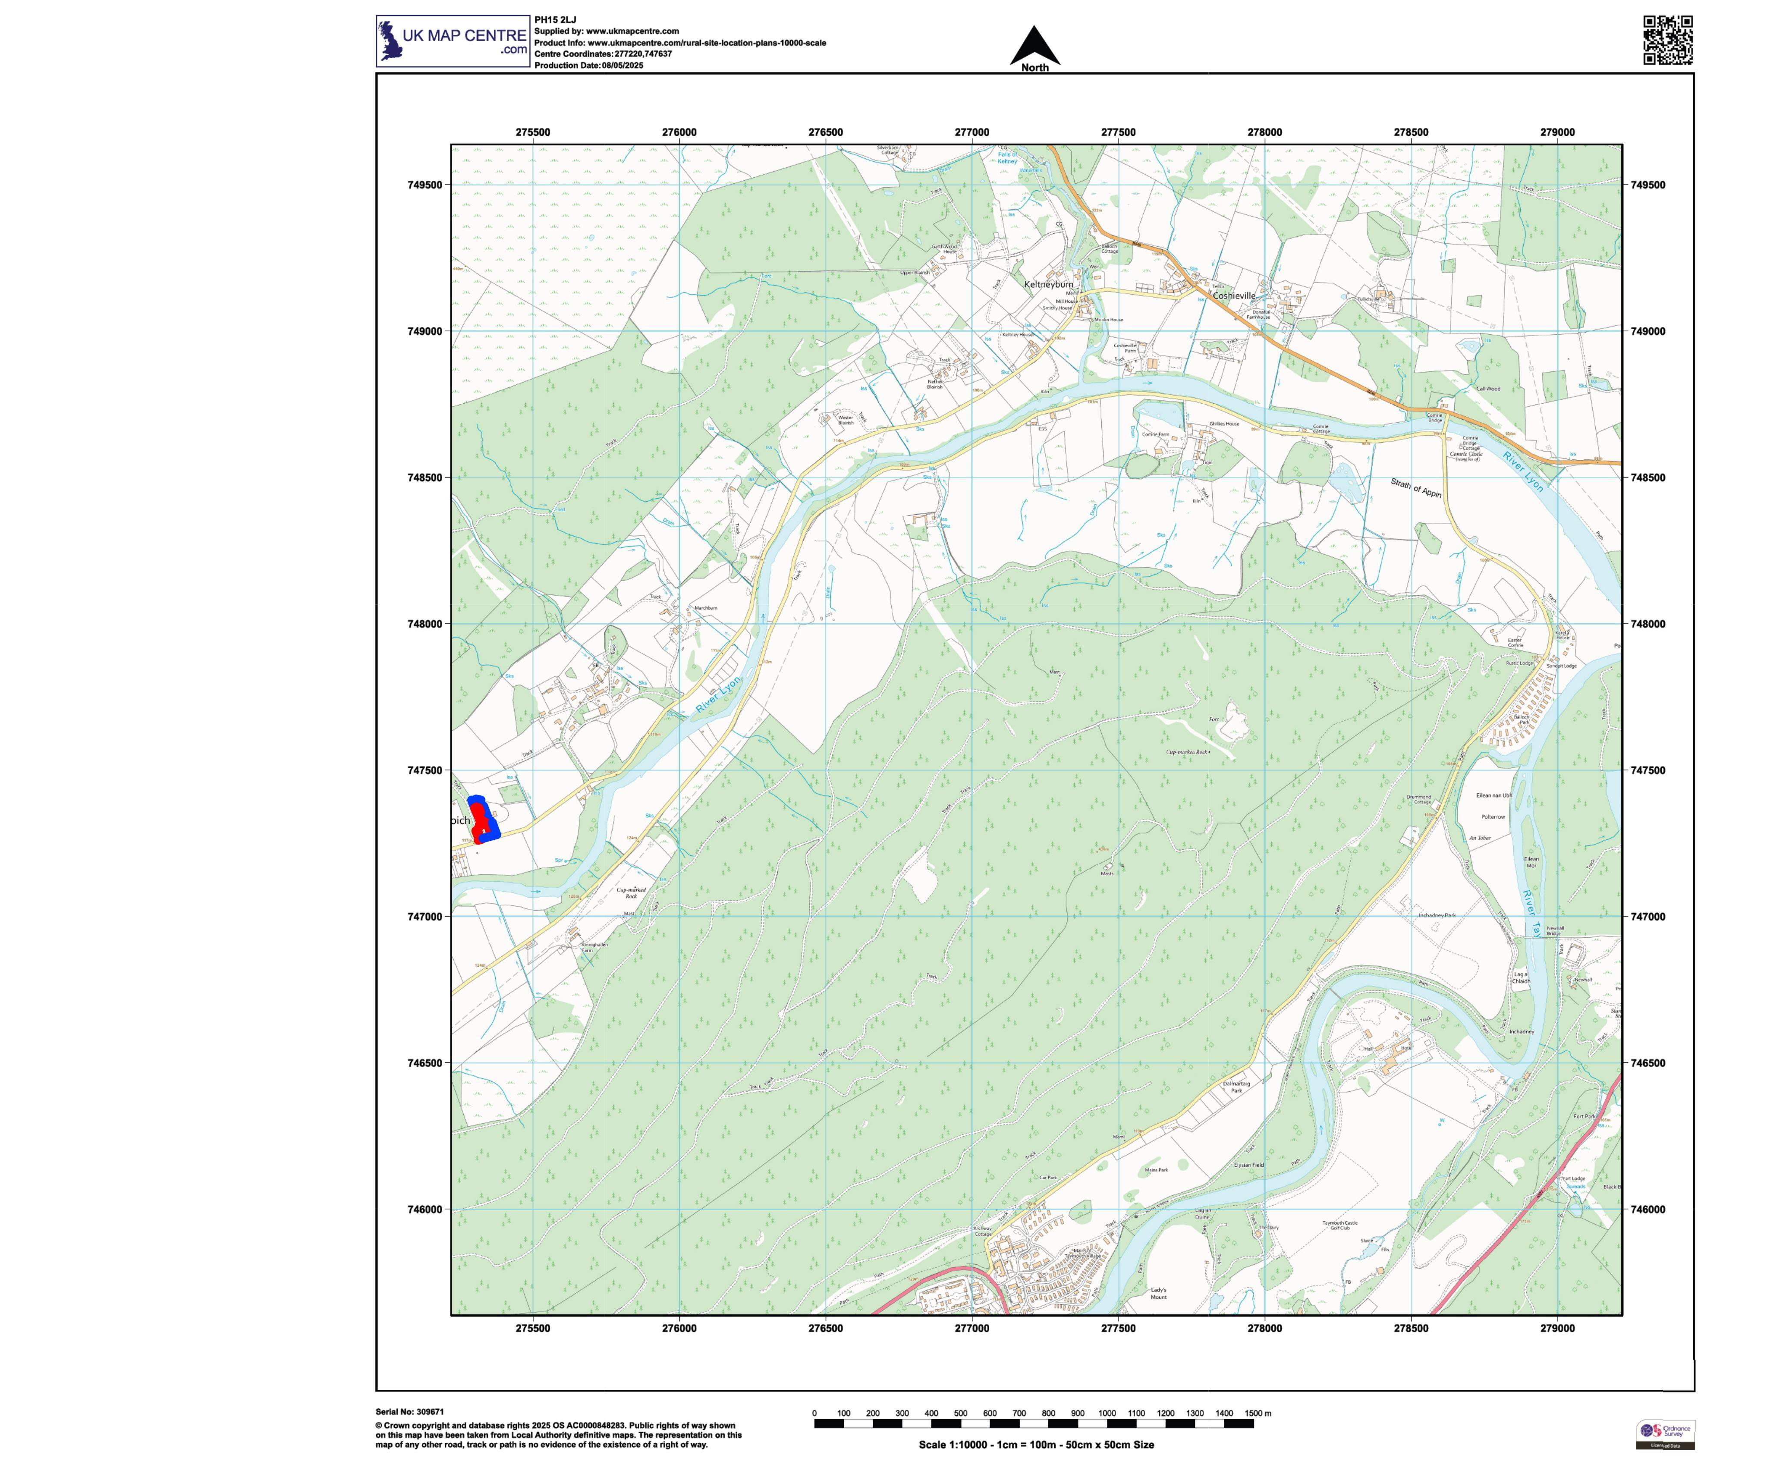Select the PH15 2LJ postcode text
Screen dimensions: 1767x1464
(555, 19)
